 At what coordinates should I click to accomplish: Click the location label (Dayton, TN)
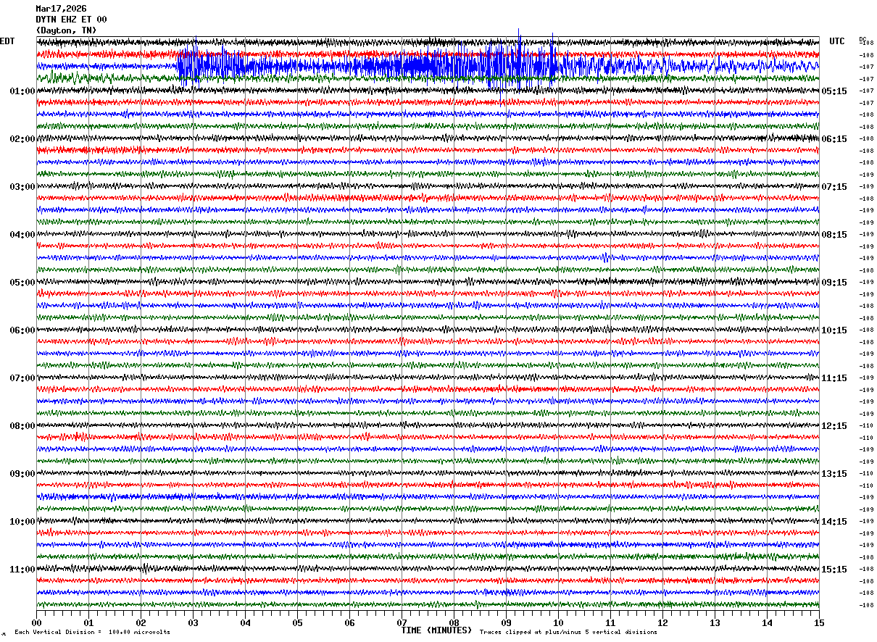[66, 30]
